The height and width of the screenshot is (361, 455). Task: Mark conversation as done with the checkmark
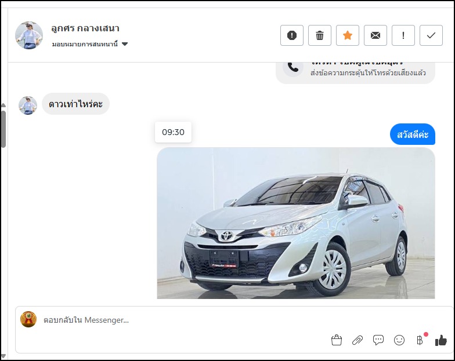pos(431,35)
